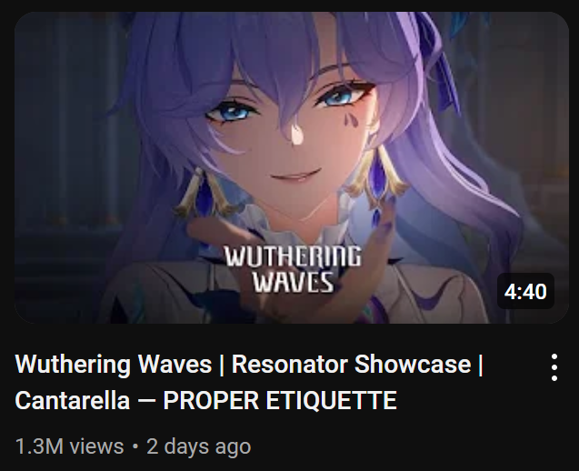Click 'Cantarella — PROPER ETIQUETTE' title text
The width and height of the screenshot is (579, 471).
[x=206, y=400]
